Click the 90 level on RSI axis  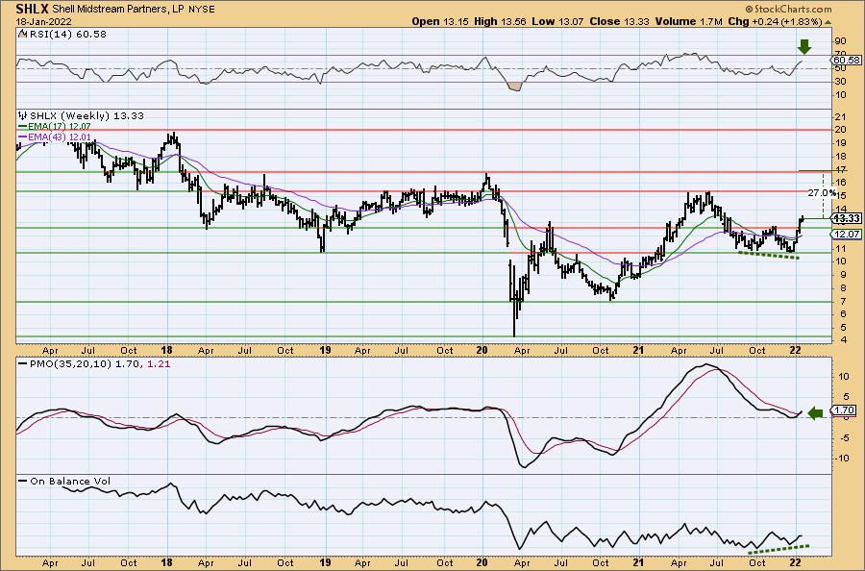click(x=841, y=40)
